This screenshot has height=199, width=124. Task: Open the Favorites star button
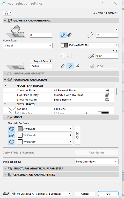coord(8,13)
